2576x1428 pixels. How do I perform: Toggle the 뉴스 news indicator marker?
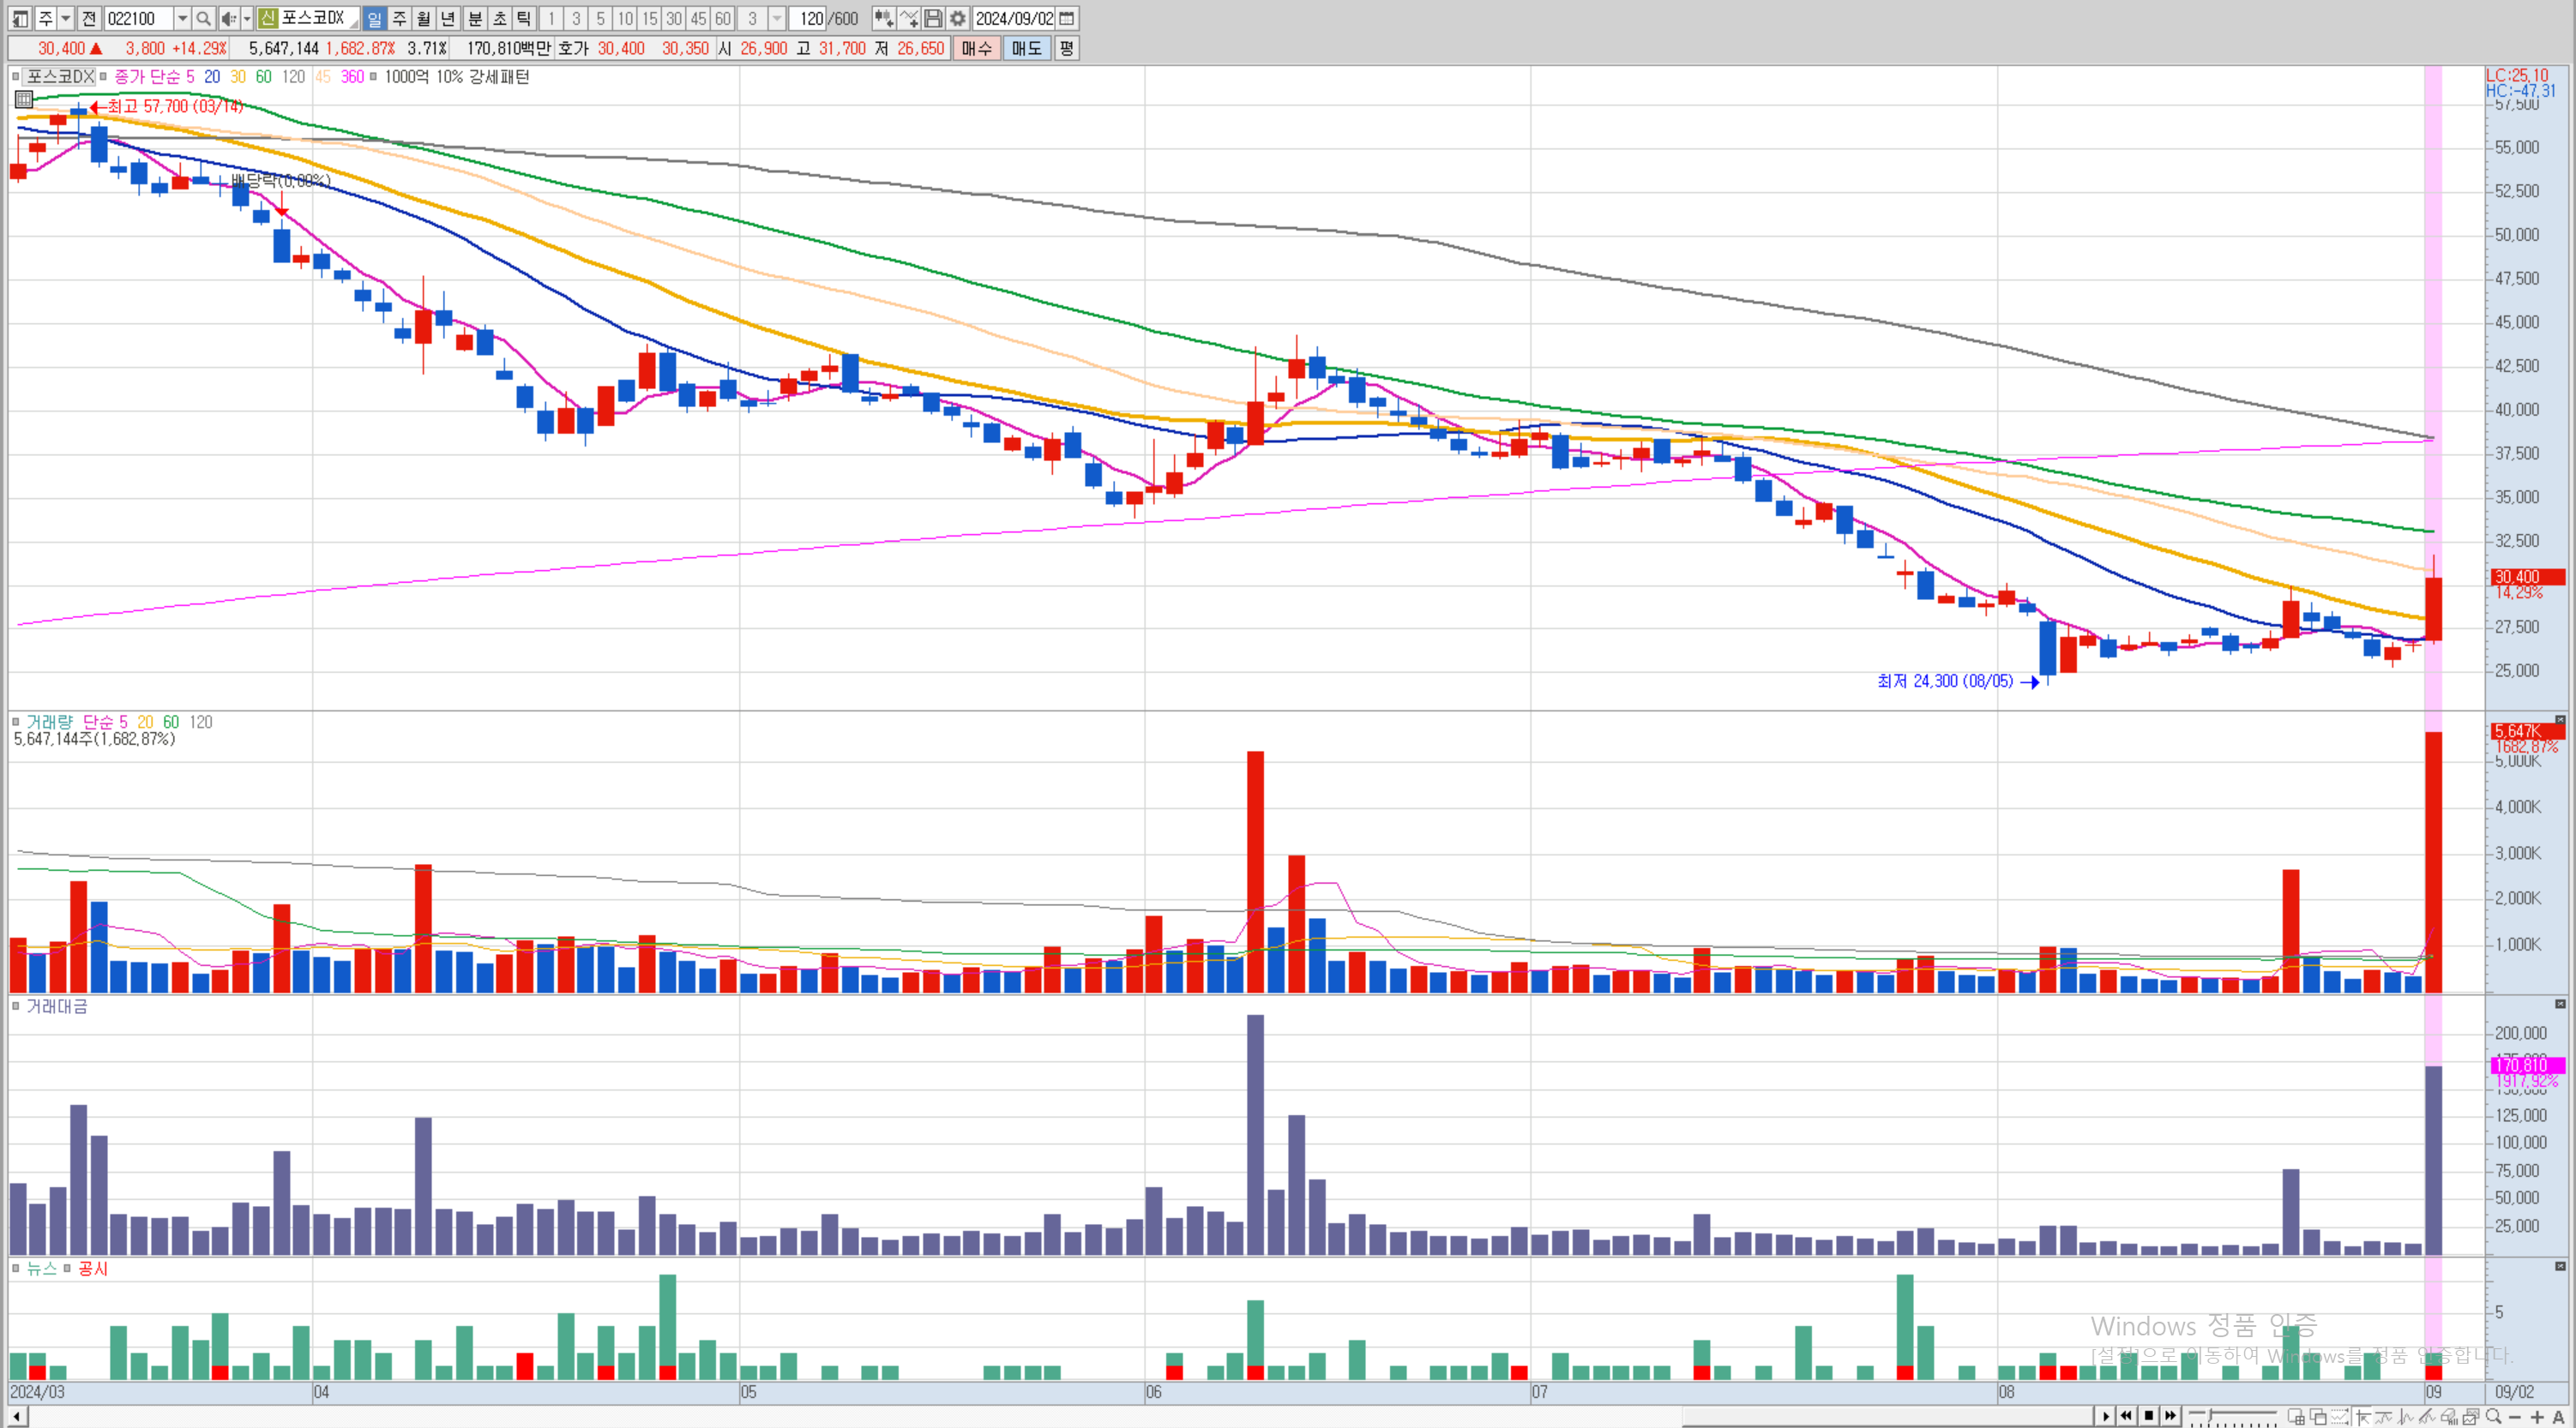coord(16,1268)
